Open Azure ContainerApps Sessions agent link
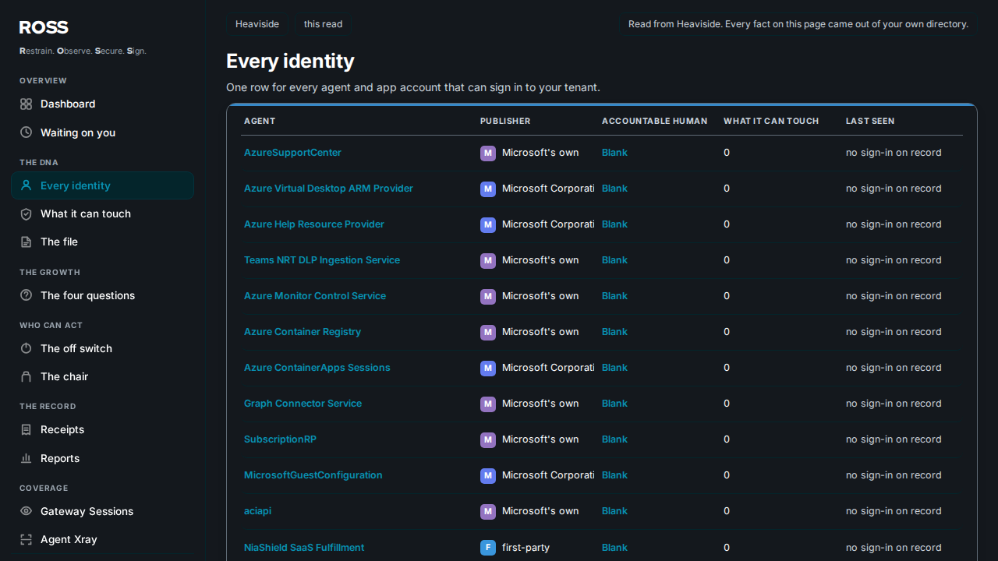 pyautogui.click(x=317, y=368)
